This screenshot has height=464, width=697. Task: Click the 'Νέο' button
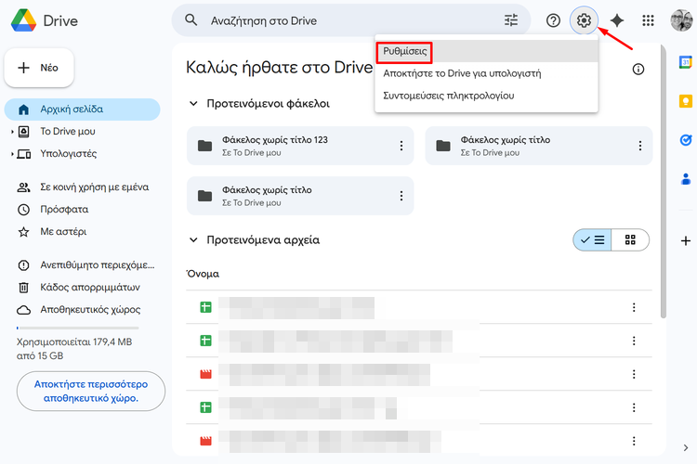point(39,68)
